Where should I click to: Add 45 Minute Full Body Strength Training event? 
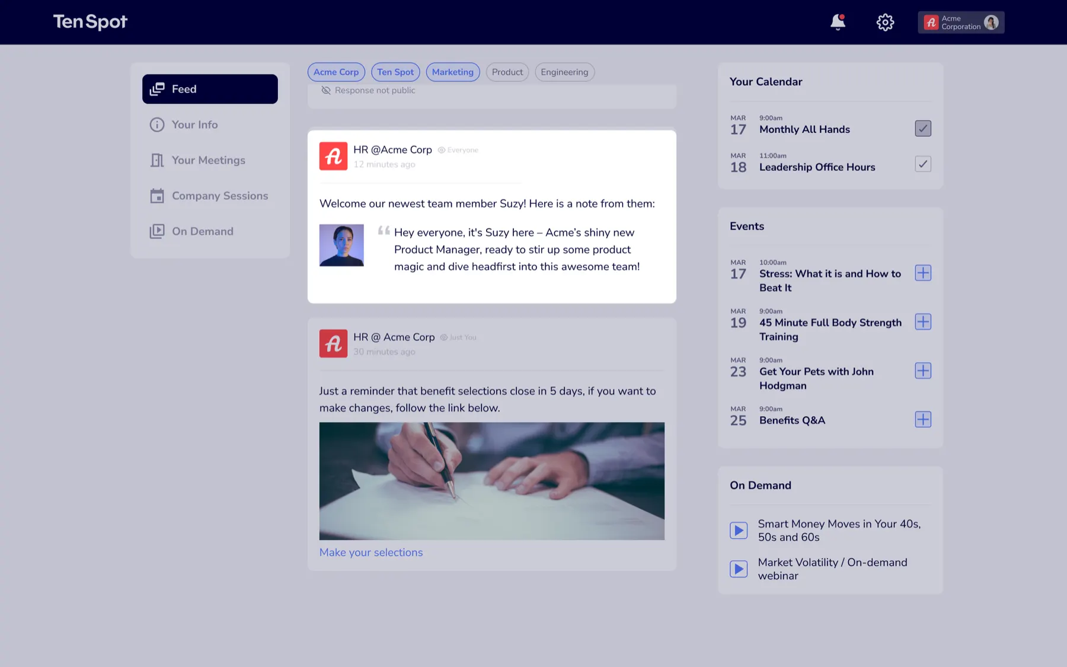923,321
